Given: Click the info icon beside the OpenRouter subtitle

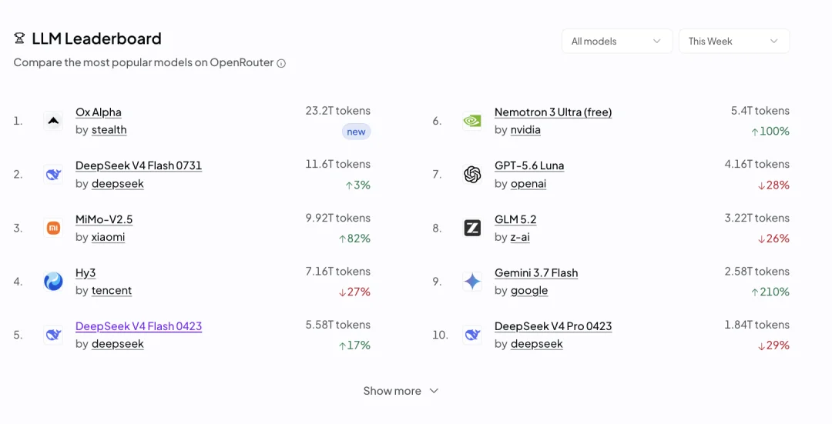Looking at the screenshot, I should (x=281, y=63).
